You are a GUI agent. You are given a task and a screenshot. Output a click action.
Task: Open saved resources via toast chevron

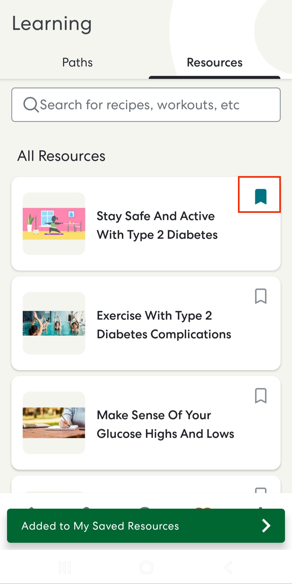point(266,526)
